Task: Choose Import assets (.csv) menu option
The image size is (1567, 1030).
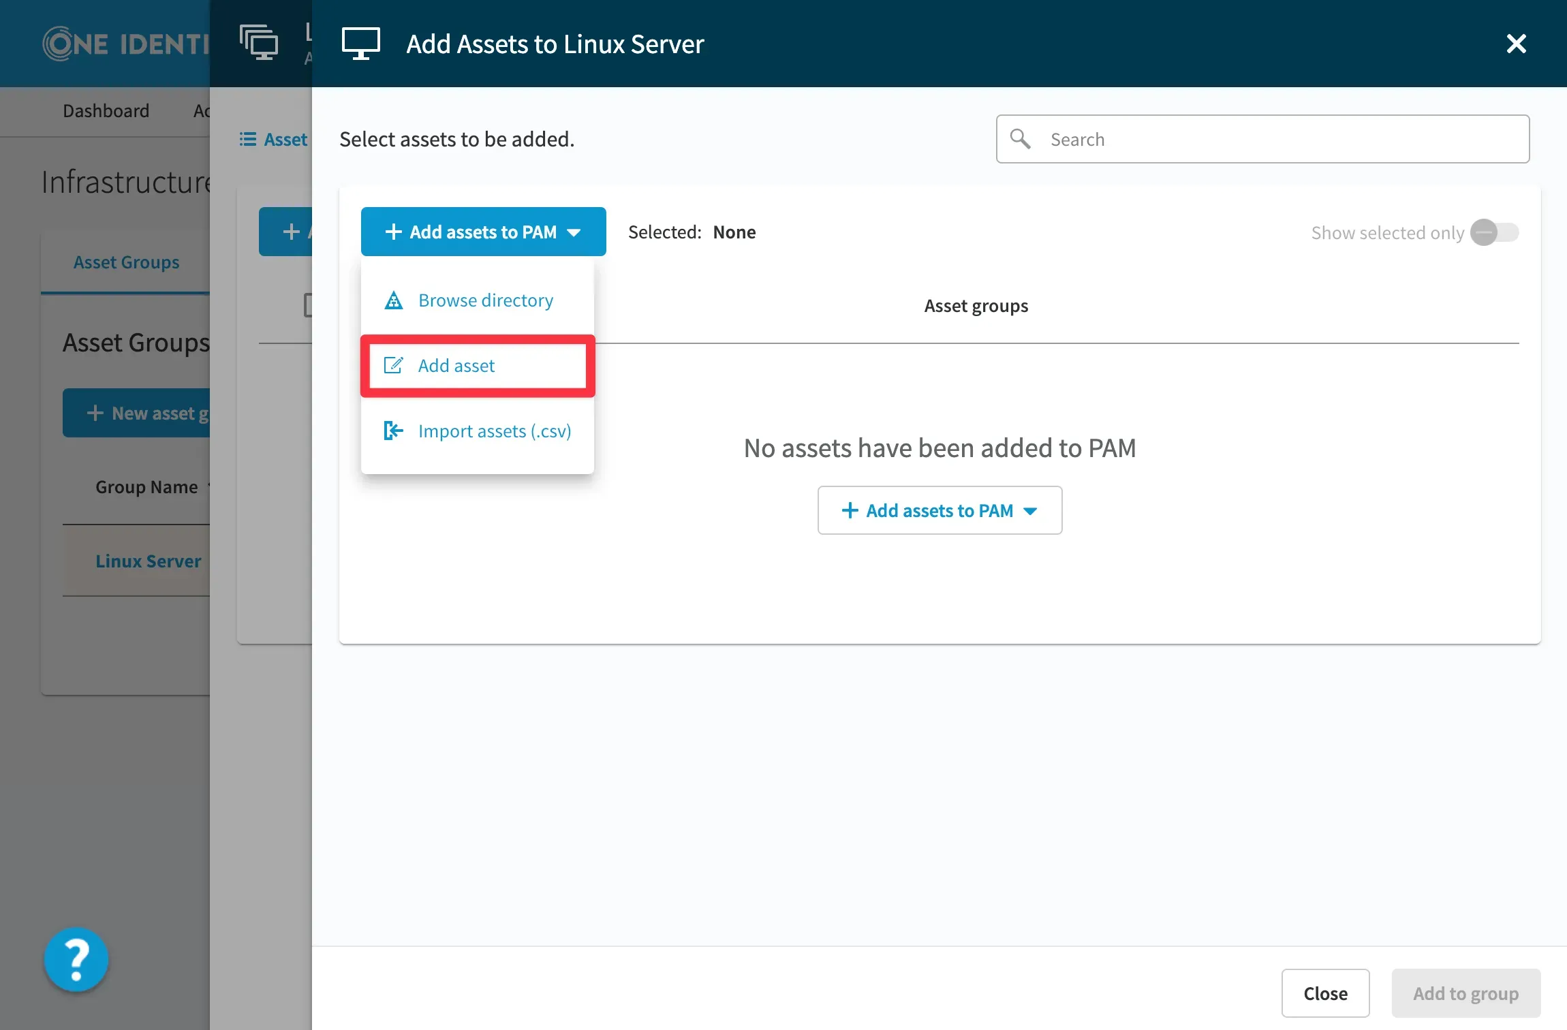Action: coord(494,431)
